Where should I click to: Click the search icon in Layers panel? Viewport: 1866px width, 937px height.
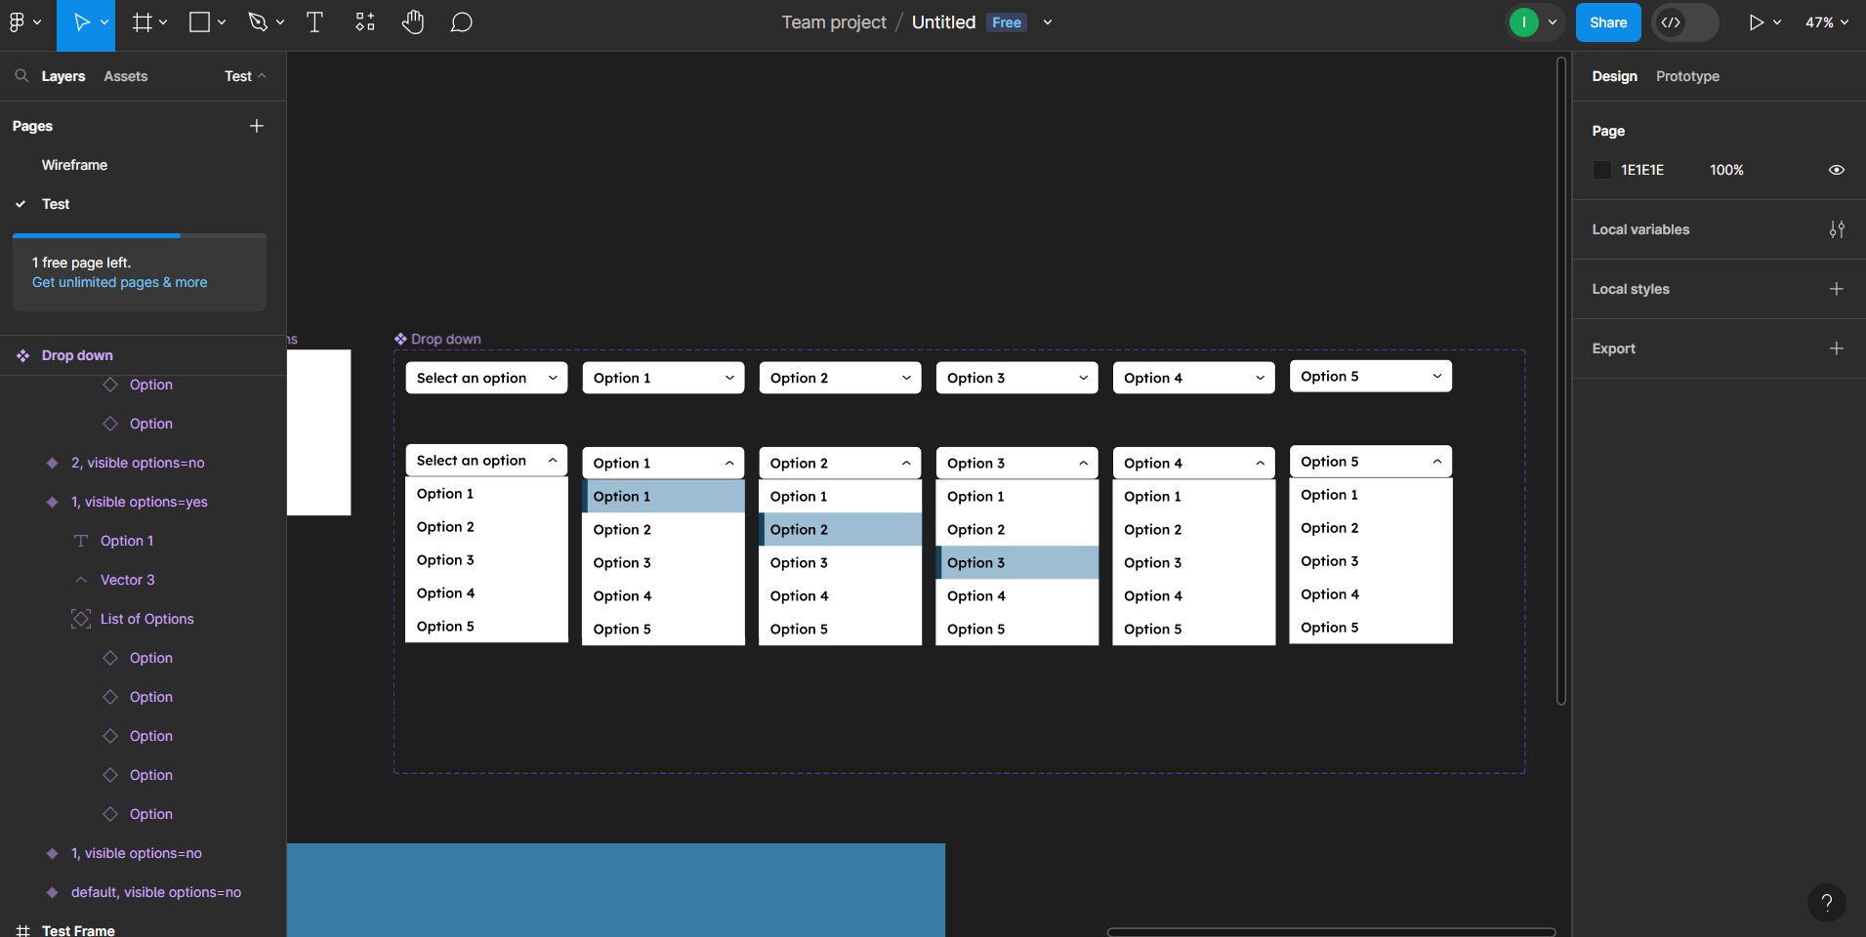click(x=21, y=75)
